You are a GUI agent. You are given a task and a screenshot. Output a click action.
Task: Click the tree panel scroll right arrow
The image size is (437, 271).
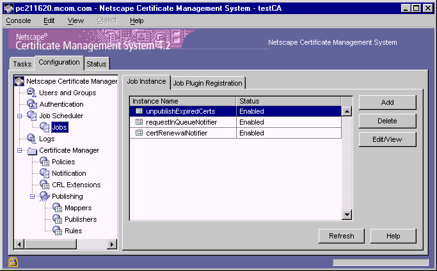pyautogui.click(x=112, y=244)
